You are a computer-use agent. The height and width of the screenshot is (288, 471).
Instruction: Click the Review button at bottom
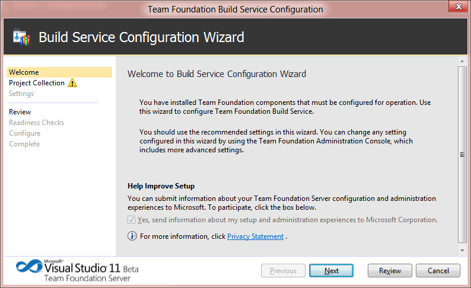coord(390,271)
